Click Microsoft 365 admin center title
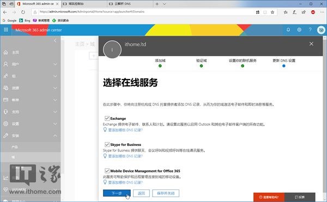 point(39,30)
